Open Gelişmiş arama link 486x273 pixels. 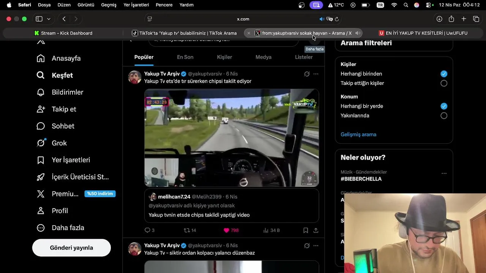tap(358, 135)
